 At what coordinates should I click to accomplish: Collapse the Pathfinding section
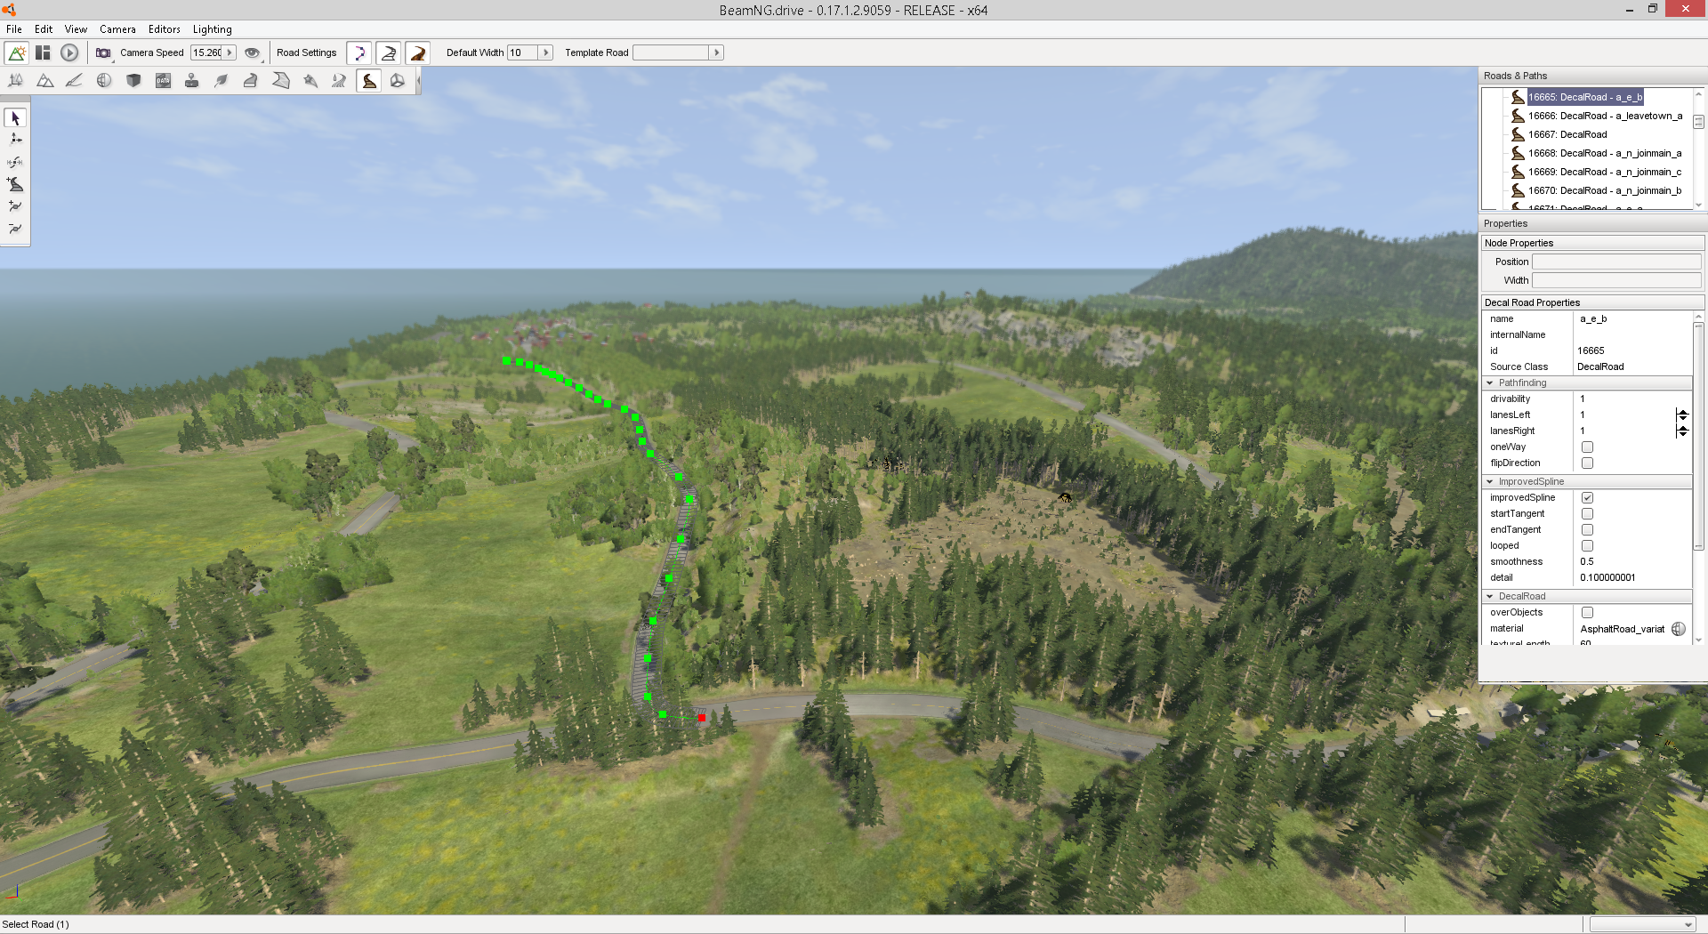(1490, 383)
